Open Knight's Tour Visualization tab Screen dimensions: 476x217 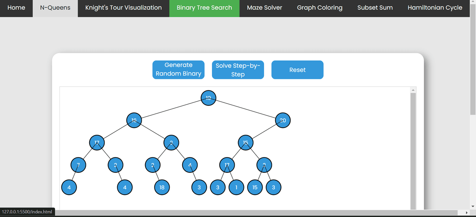click(123, 8)
